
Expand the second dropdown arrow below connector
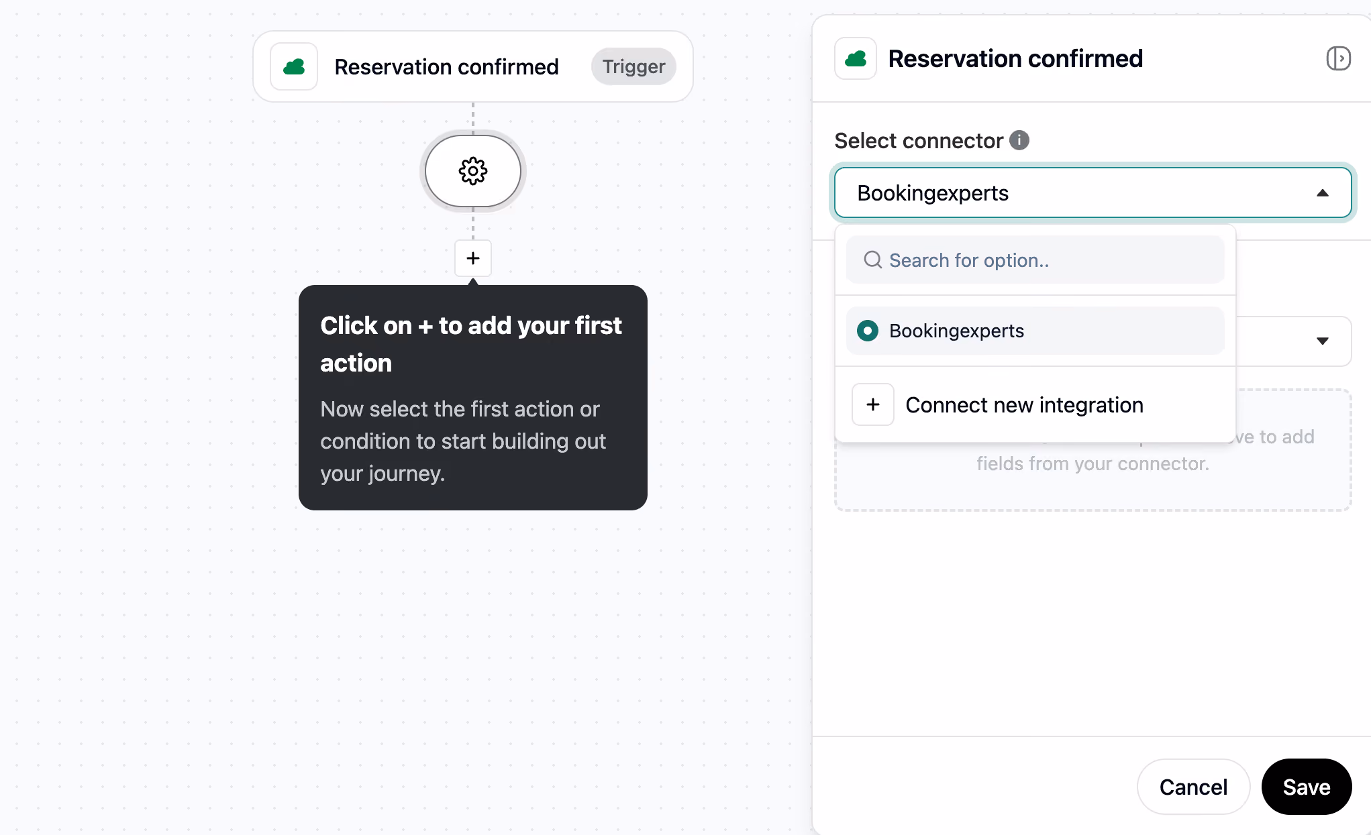[1323, 341]
